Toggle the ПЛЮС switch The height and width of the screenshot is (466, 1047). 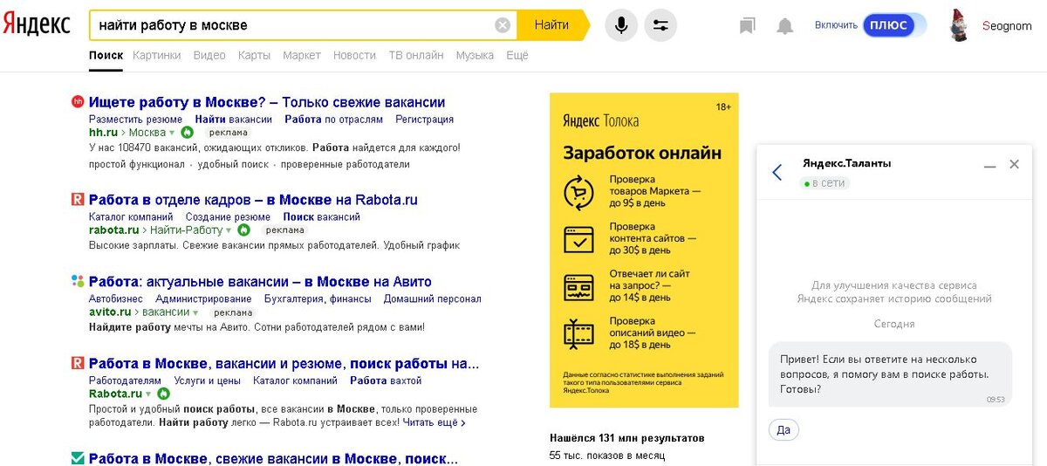[895, 25]
